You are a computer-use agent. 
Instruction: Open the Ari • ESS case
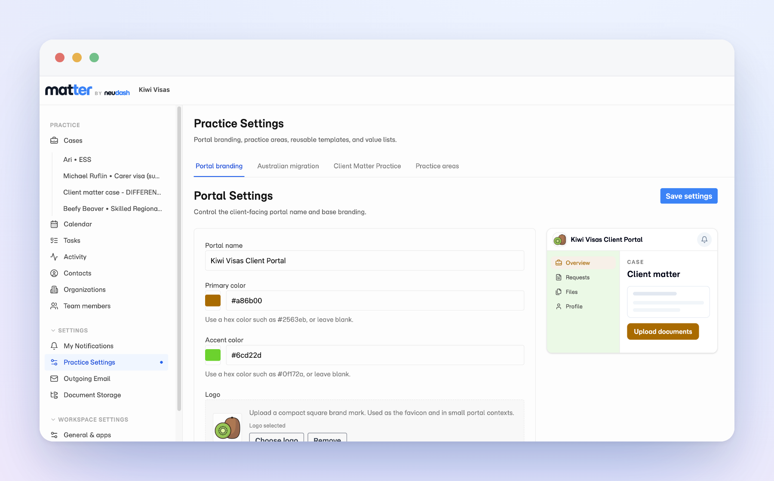tap(77, 160)
